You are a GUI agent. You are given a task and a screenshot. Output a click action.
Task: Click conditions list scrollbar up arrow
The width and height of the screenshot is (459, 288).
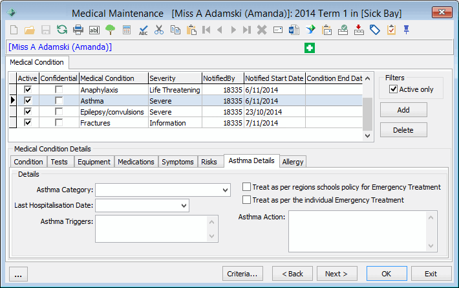pyautogui.click(x=368, y=78)
